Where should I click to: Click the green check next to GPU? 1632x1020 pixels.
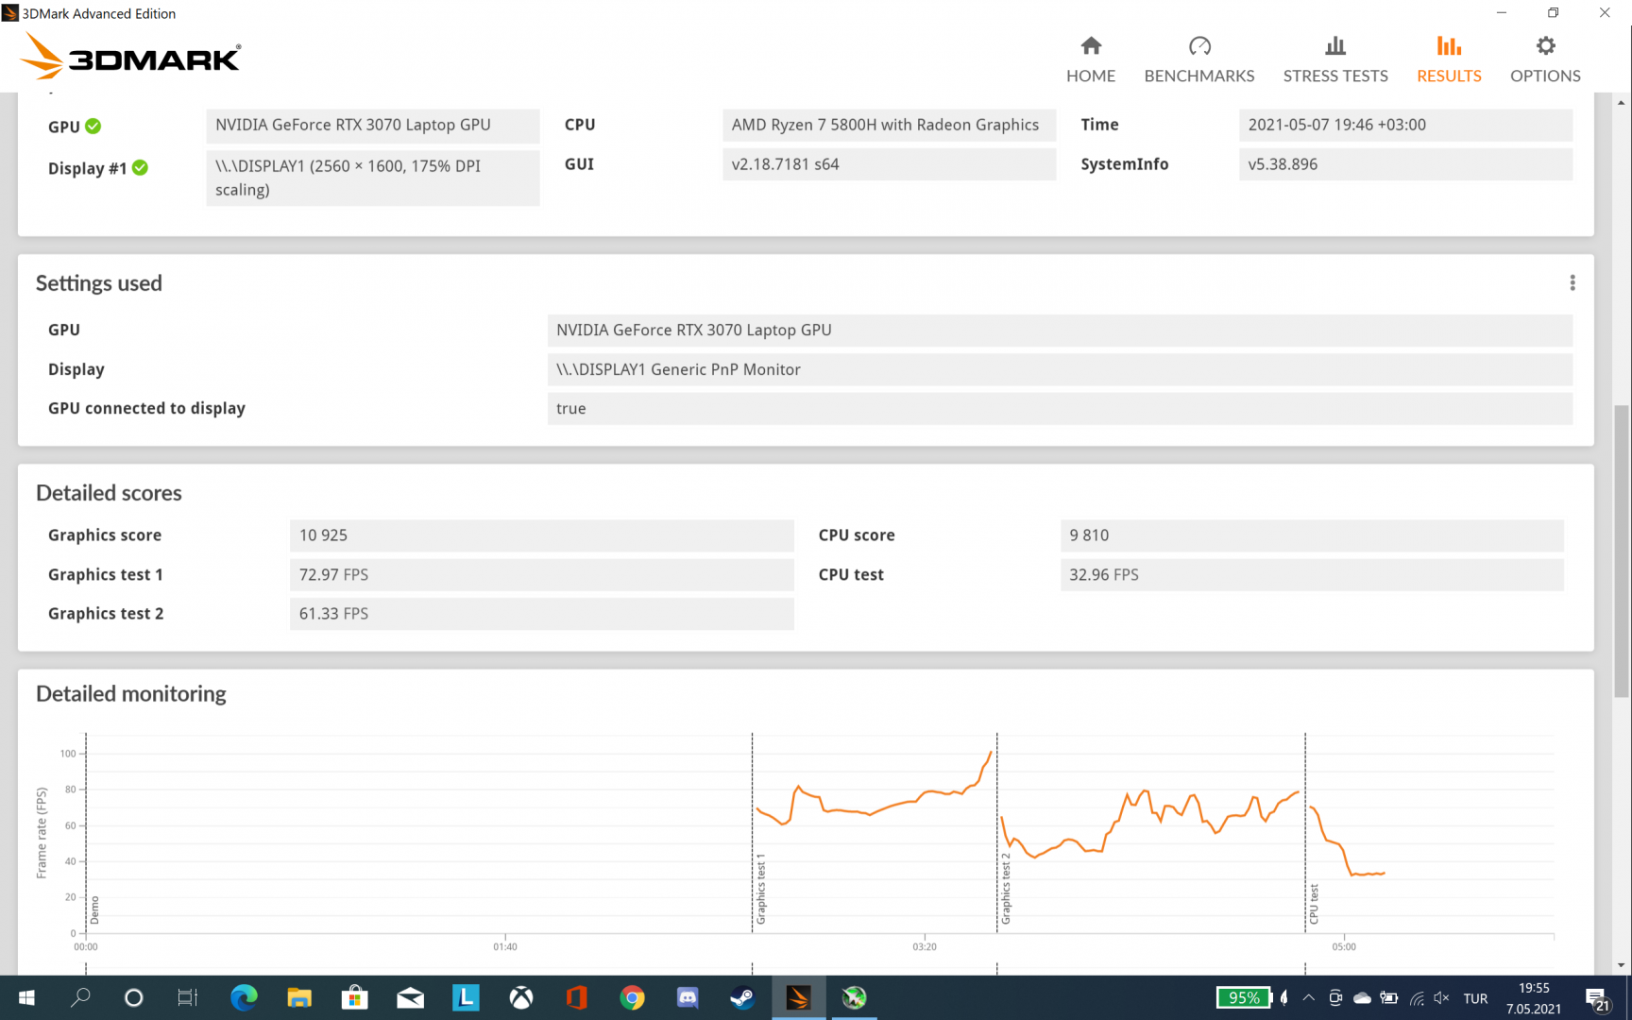click(x=93, y=126)
